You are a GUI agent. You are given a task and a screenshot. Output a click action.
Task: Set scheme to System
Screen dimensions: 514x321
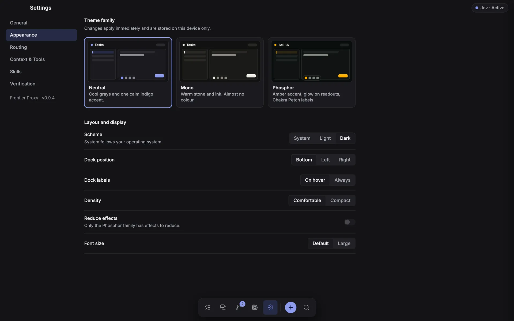click(x=302, y=138)
